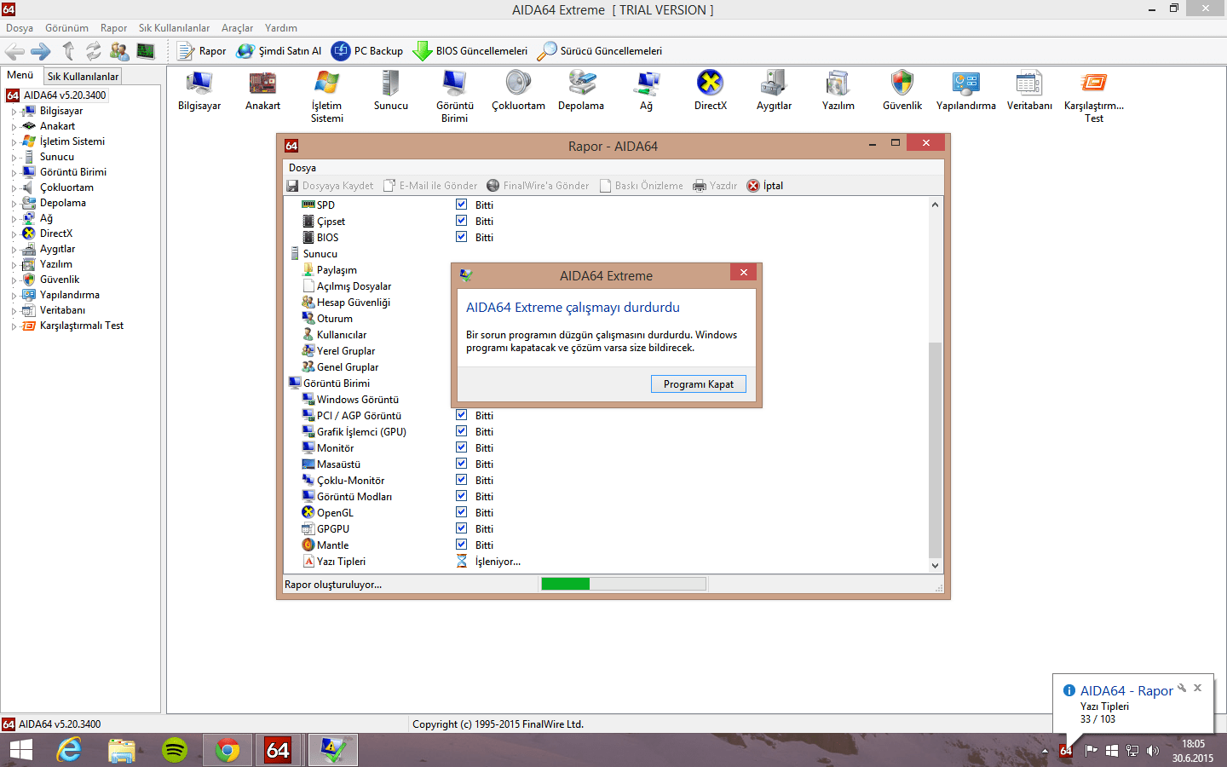Viewport: 1227px width, 767px height.
Task: Uncheck the BIOS checkbox in report list
Action: (461, 237)
